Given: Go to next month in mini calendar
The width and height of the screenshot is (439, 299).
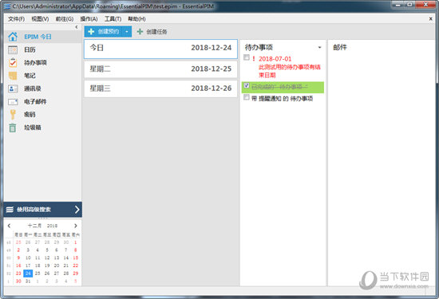Looking at the screenshot, I should pyautogui.click(x=76, y=226).
